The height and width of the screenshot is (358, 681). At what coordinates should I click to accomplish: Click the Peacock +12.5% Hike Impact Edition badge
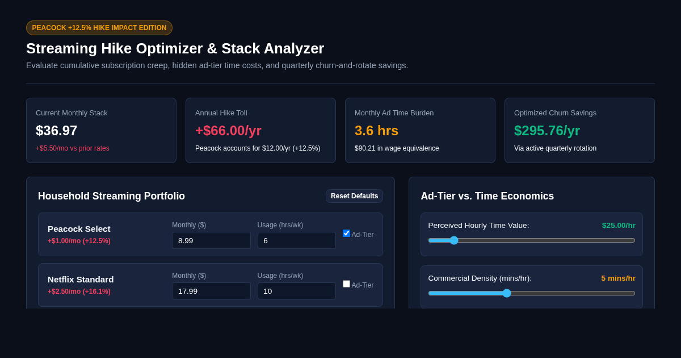[99, 28]
